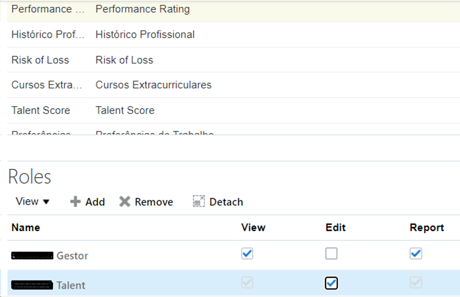Click the Edit column header
460x297 pixels.
pyautogui.click(x=336, y=228)
